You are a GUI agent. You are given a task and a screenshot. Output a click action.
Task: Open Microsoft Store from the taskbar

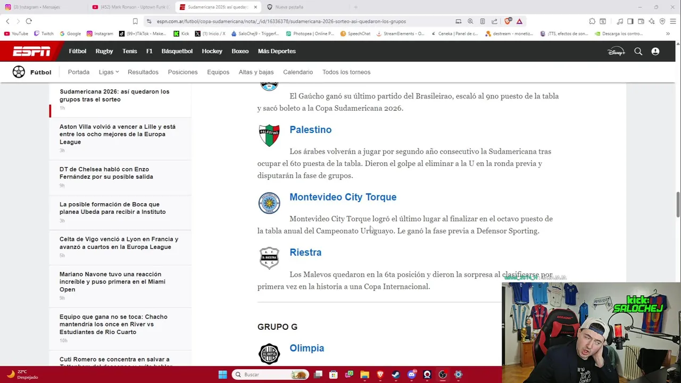coord(334,374)
